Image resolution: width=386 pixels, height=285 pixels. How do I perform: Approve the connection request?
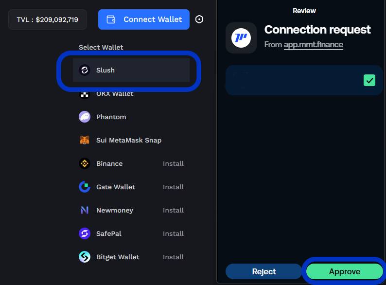344,271
